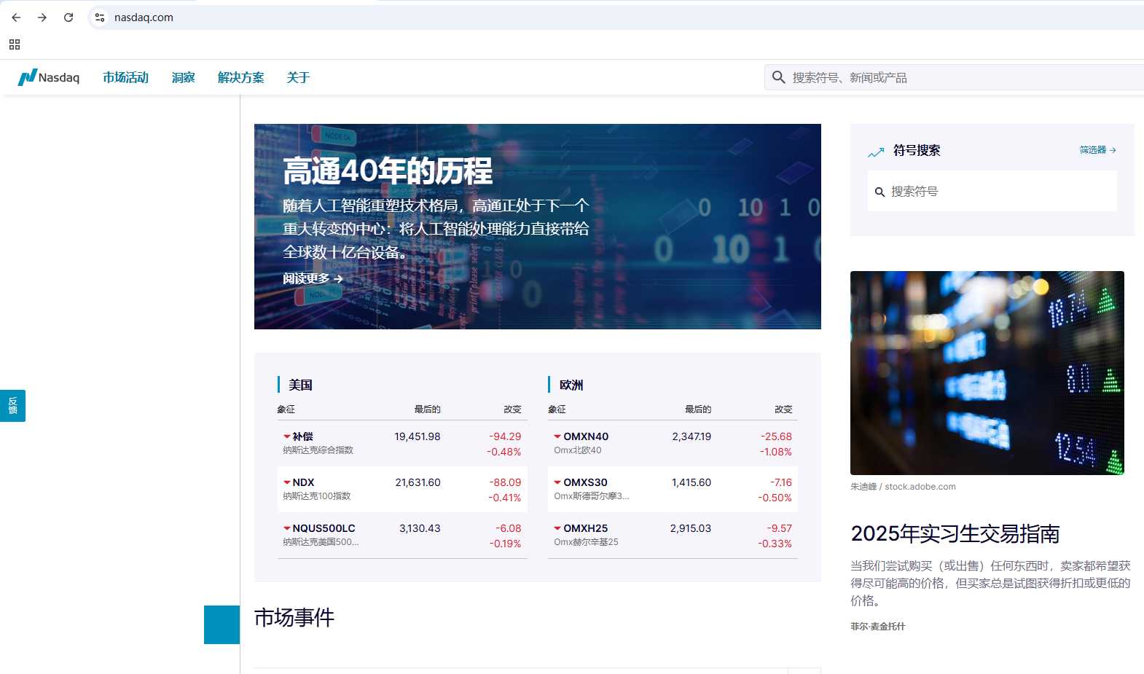The width and height of the screenshot is (1144, 674).
Task: Click the value 1,415.60
Action: point(692,482)
